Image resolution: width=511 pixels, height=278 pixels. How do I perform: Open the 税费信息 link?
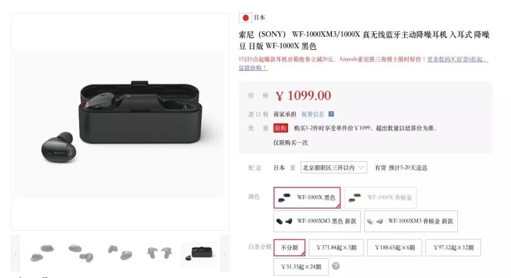point(312,114)
